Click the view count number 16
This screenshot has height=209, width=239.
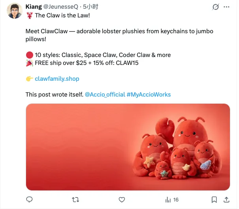[176, 199]
